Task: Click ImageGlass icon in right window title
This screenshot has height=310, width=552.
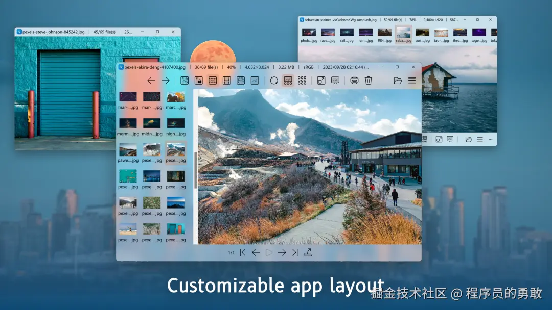Action: pos(302,20)
